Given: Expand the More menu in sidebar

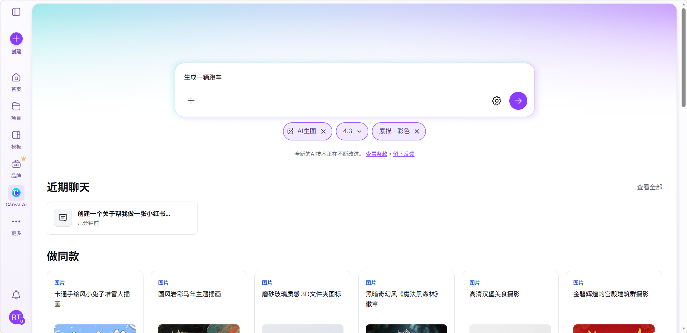Looking at the screenshot, I should pyautogui.click(x=16, y=222).
